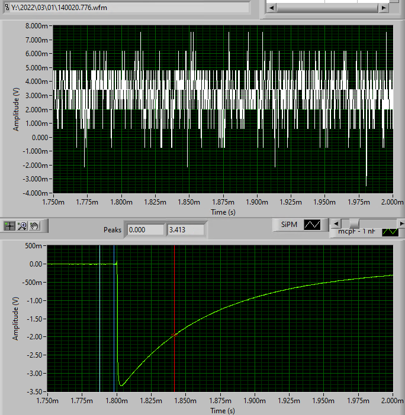This screenshot has height=415, width=405.
Task: Click the Peaks label
Action: (x=112, y=230)
